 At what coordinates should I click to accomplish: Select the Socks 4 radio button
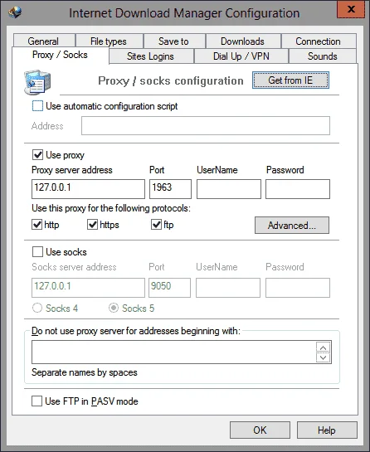click(x=37, y=309)
